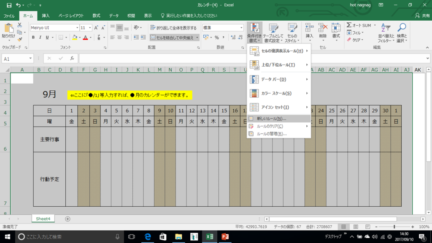Open セルの強調表示ルール submenu
432x243 pixels.
click(x=279, y=51)
